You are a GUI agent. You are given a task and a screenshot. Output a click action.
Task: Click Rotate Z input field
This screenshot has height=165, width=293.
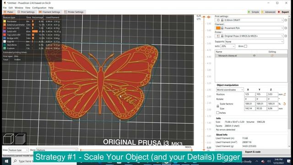click(x=272, y=99)
